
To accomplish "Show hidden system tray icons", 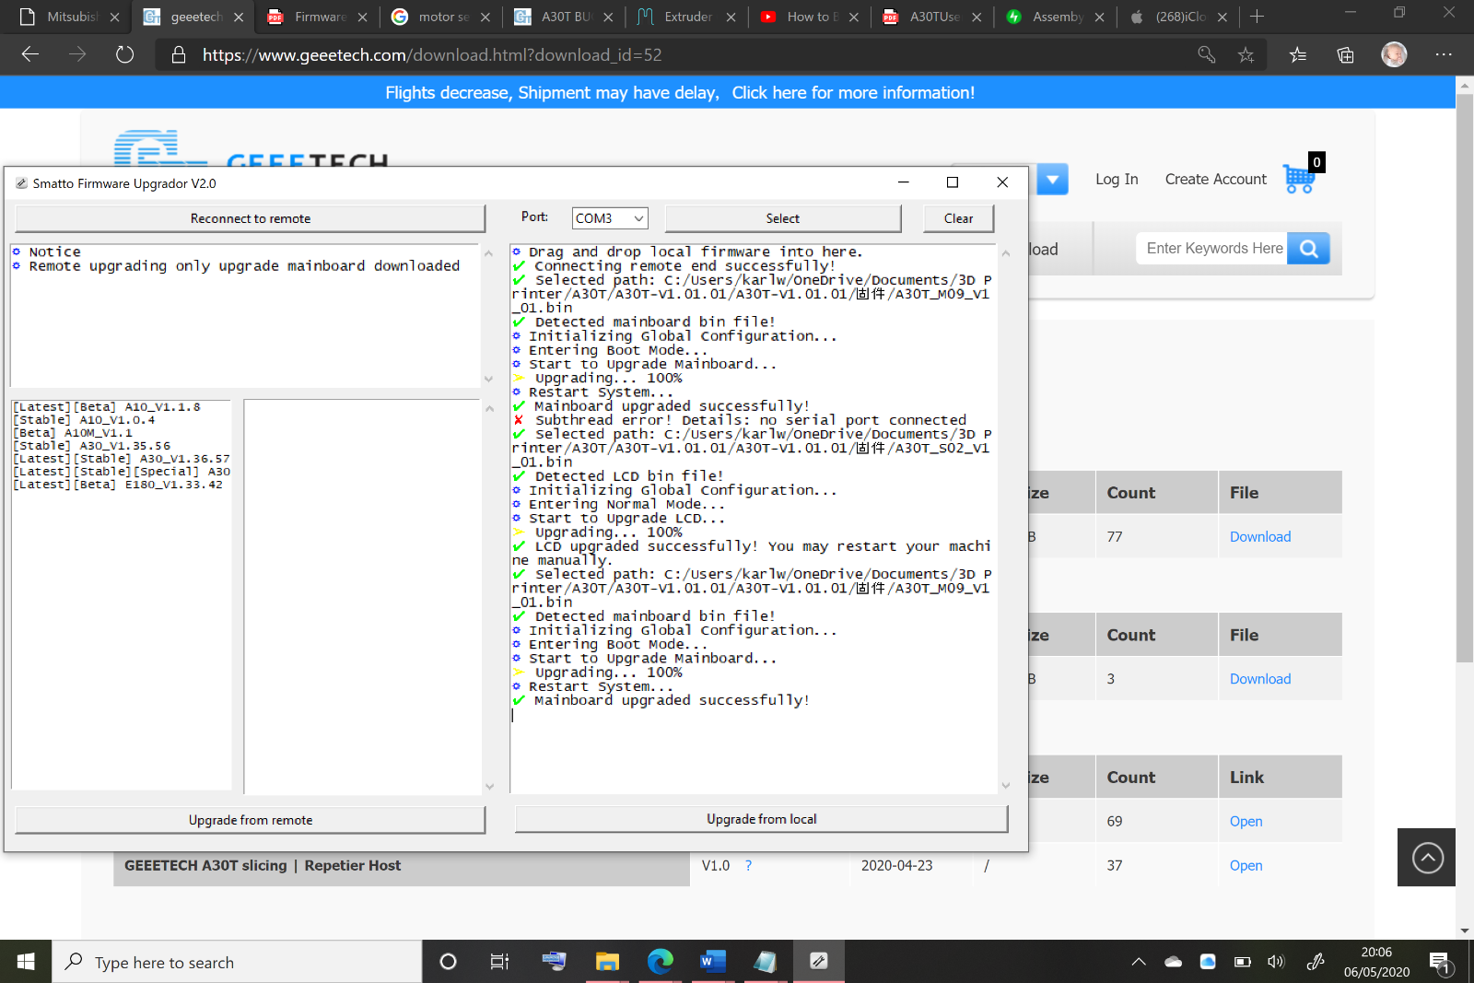I will tap(1139, 962).
